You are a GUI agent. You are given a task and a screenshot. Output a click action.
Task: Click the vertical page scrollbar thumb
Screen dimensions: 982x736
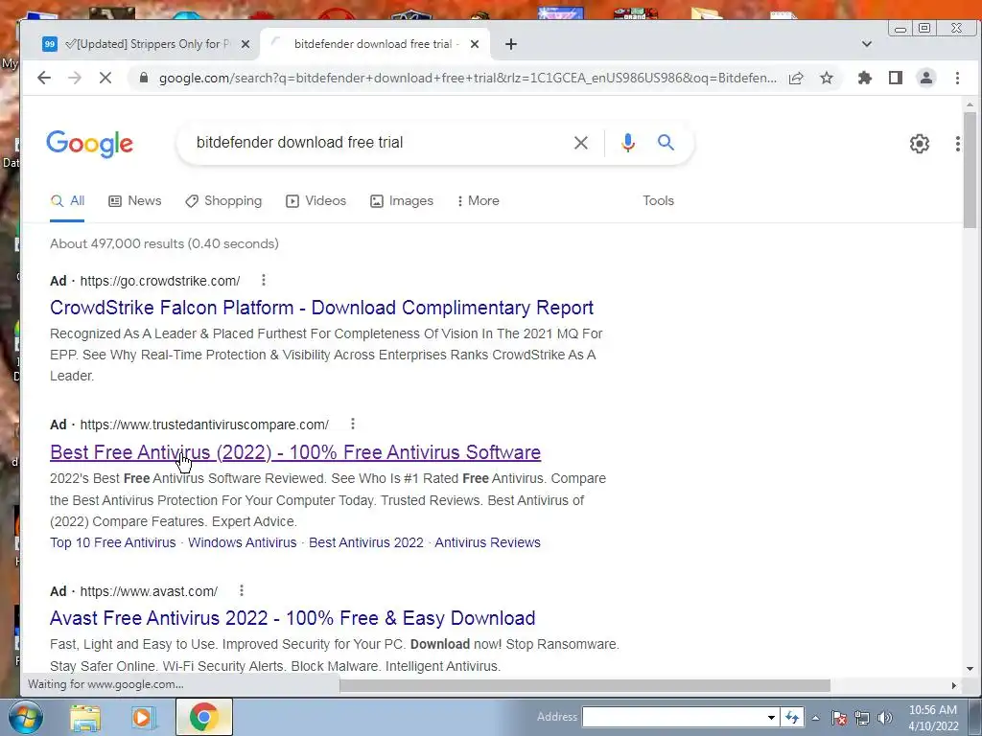pos(970,170)
